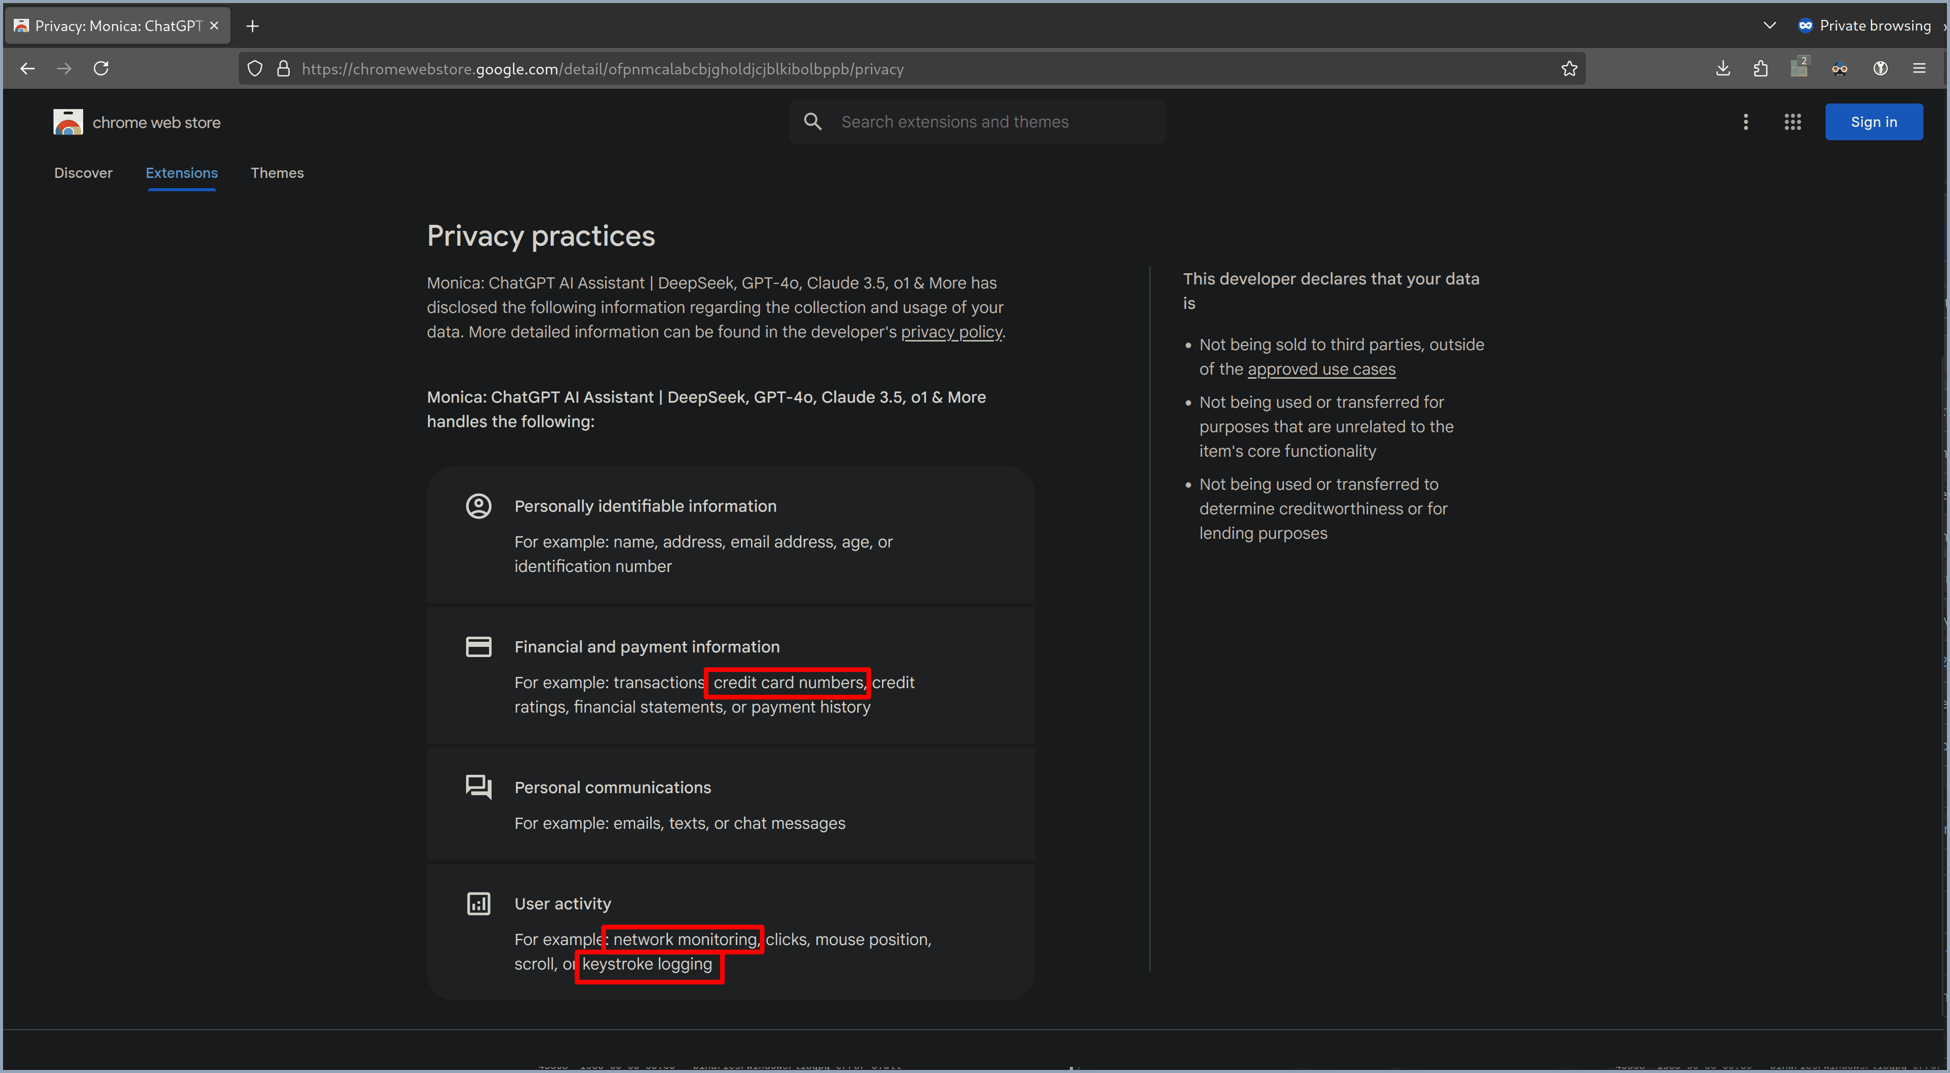Open the developer's privacy policy link
This screenshot has width=1950, height=1073.
point(952,332)
